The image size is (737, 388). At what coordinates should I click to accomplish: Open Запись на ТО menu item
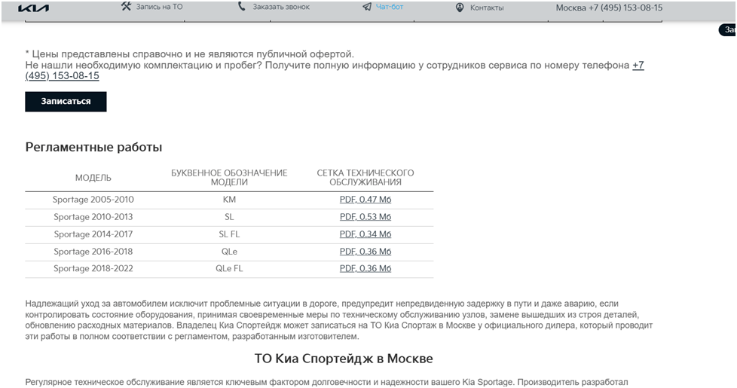(159, 7)
